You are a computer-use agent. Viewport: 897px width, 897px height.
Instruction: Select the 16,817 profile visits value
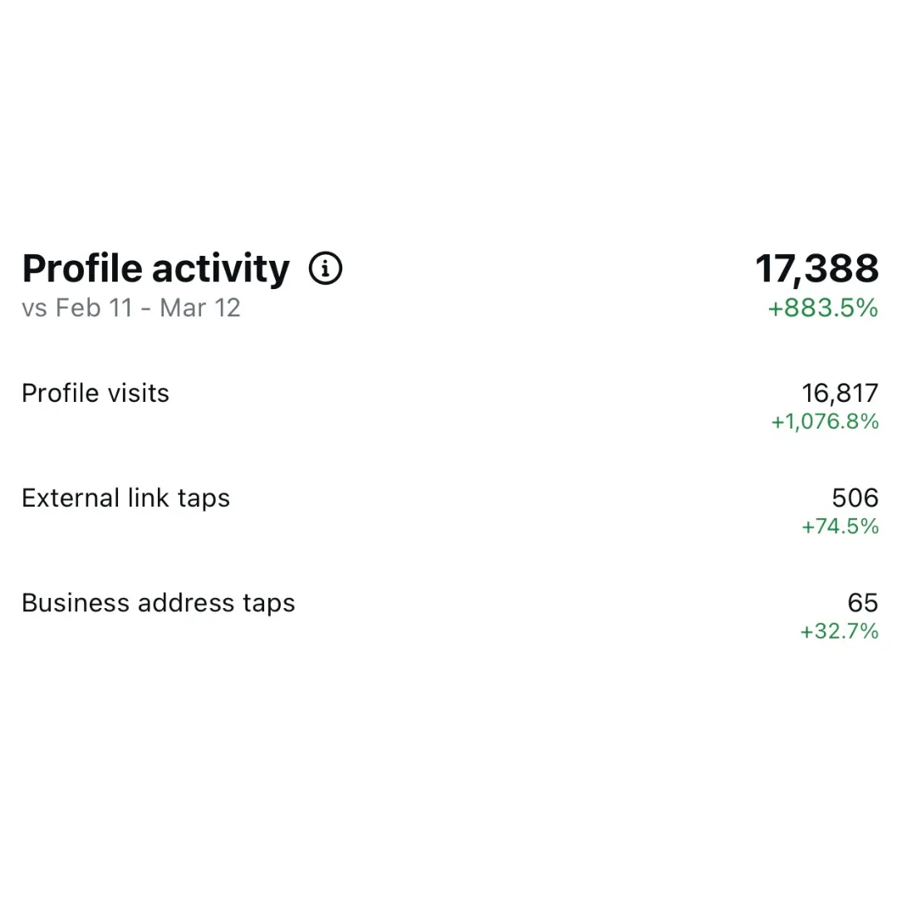840,393
